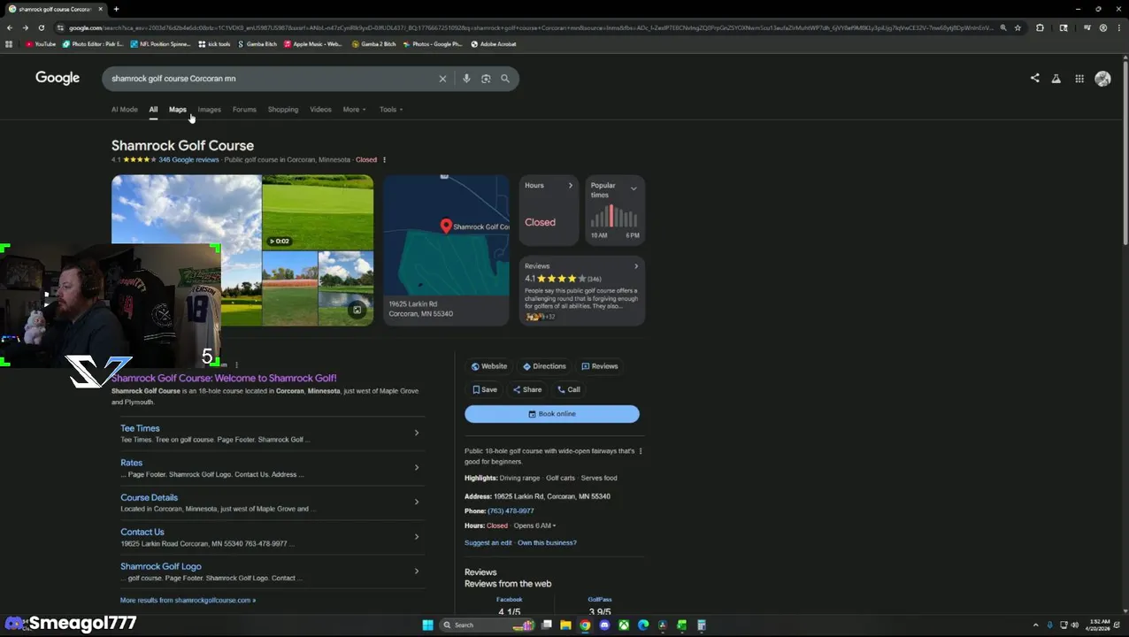Start a voice search with the microphone icon
This screenshot has width=1129, height=637.
[x=466, y=79]
